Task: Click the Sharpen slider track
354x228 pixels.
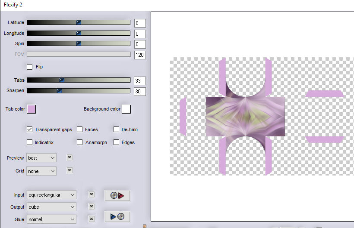Action: pos(79,90)
